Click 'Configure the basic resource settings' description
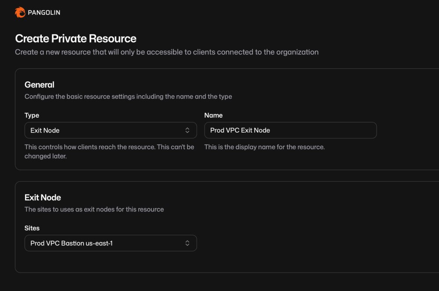The image size is (439, 291). click(128, 97)
